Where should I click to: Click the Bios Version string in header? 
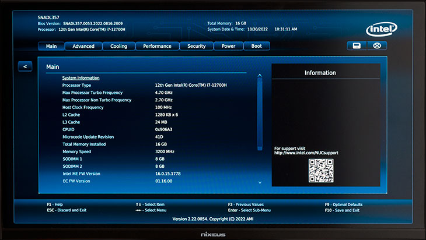[x=93, y=24]
